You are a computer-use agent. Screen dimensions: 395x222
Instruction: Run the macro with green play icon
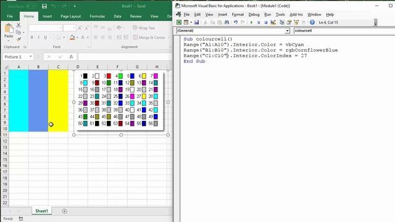click(x=251, y=22)
